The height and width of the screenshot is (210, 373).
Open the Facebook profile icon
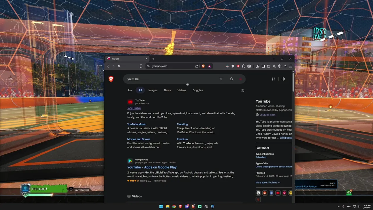pyautogui.click(x=271, y=193)
